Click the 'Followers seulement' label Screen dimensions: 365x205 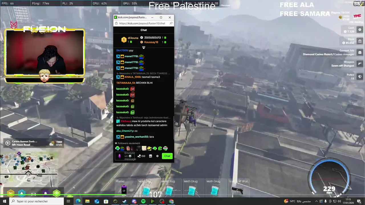coord(129,143)
